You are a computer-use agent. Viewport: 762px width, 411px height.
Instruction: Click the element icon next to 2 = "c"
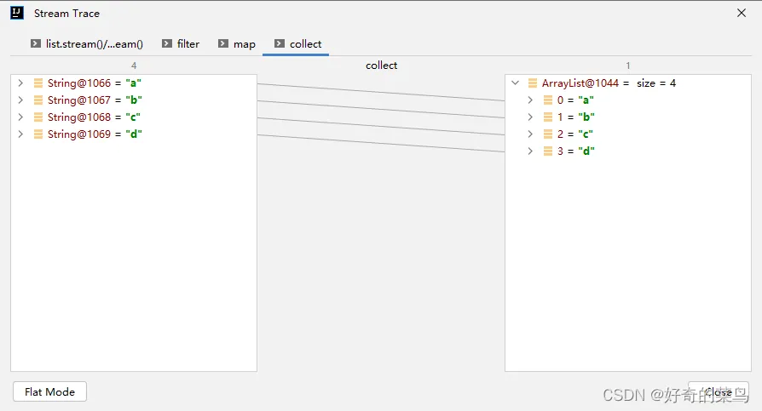548,134
